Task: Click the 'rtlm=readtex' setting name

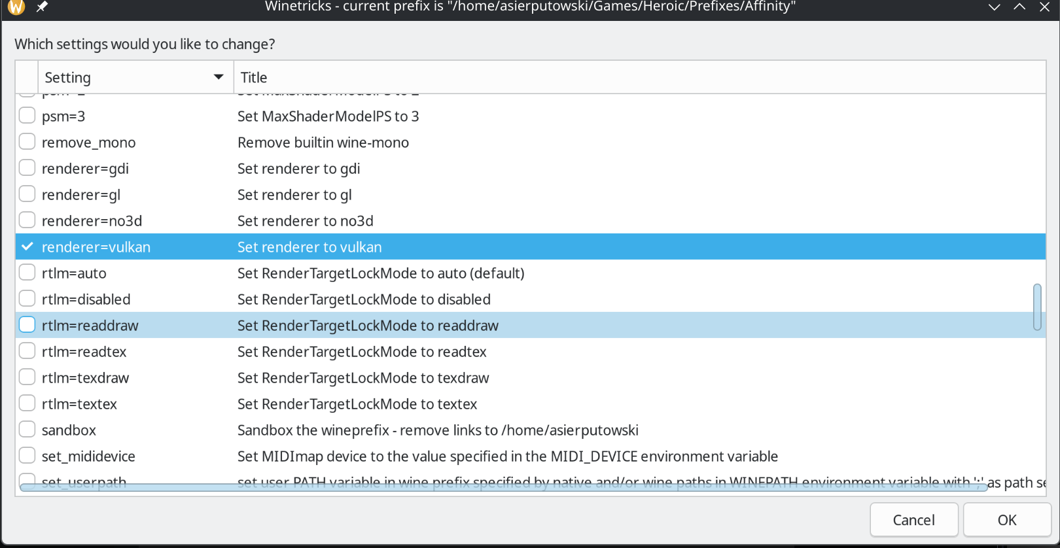Action: click(84, 352)
